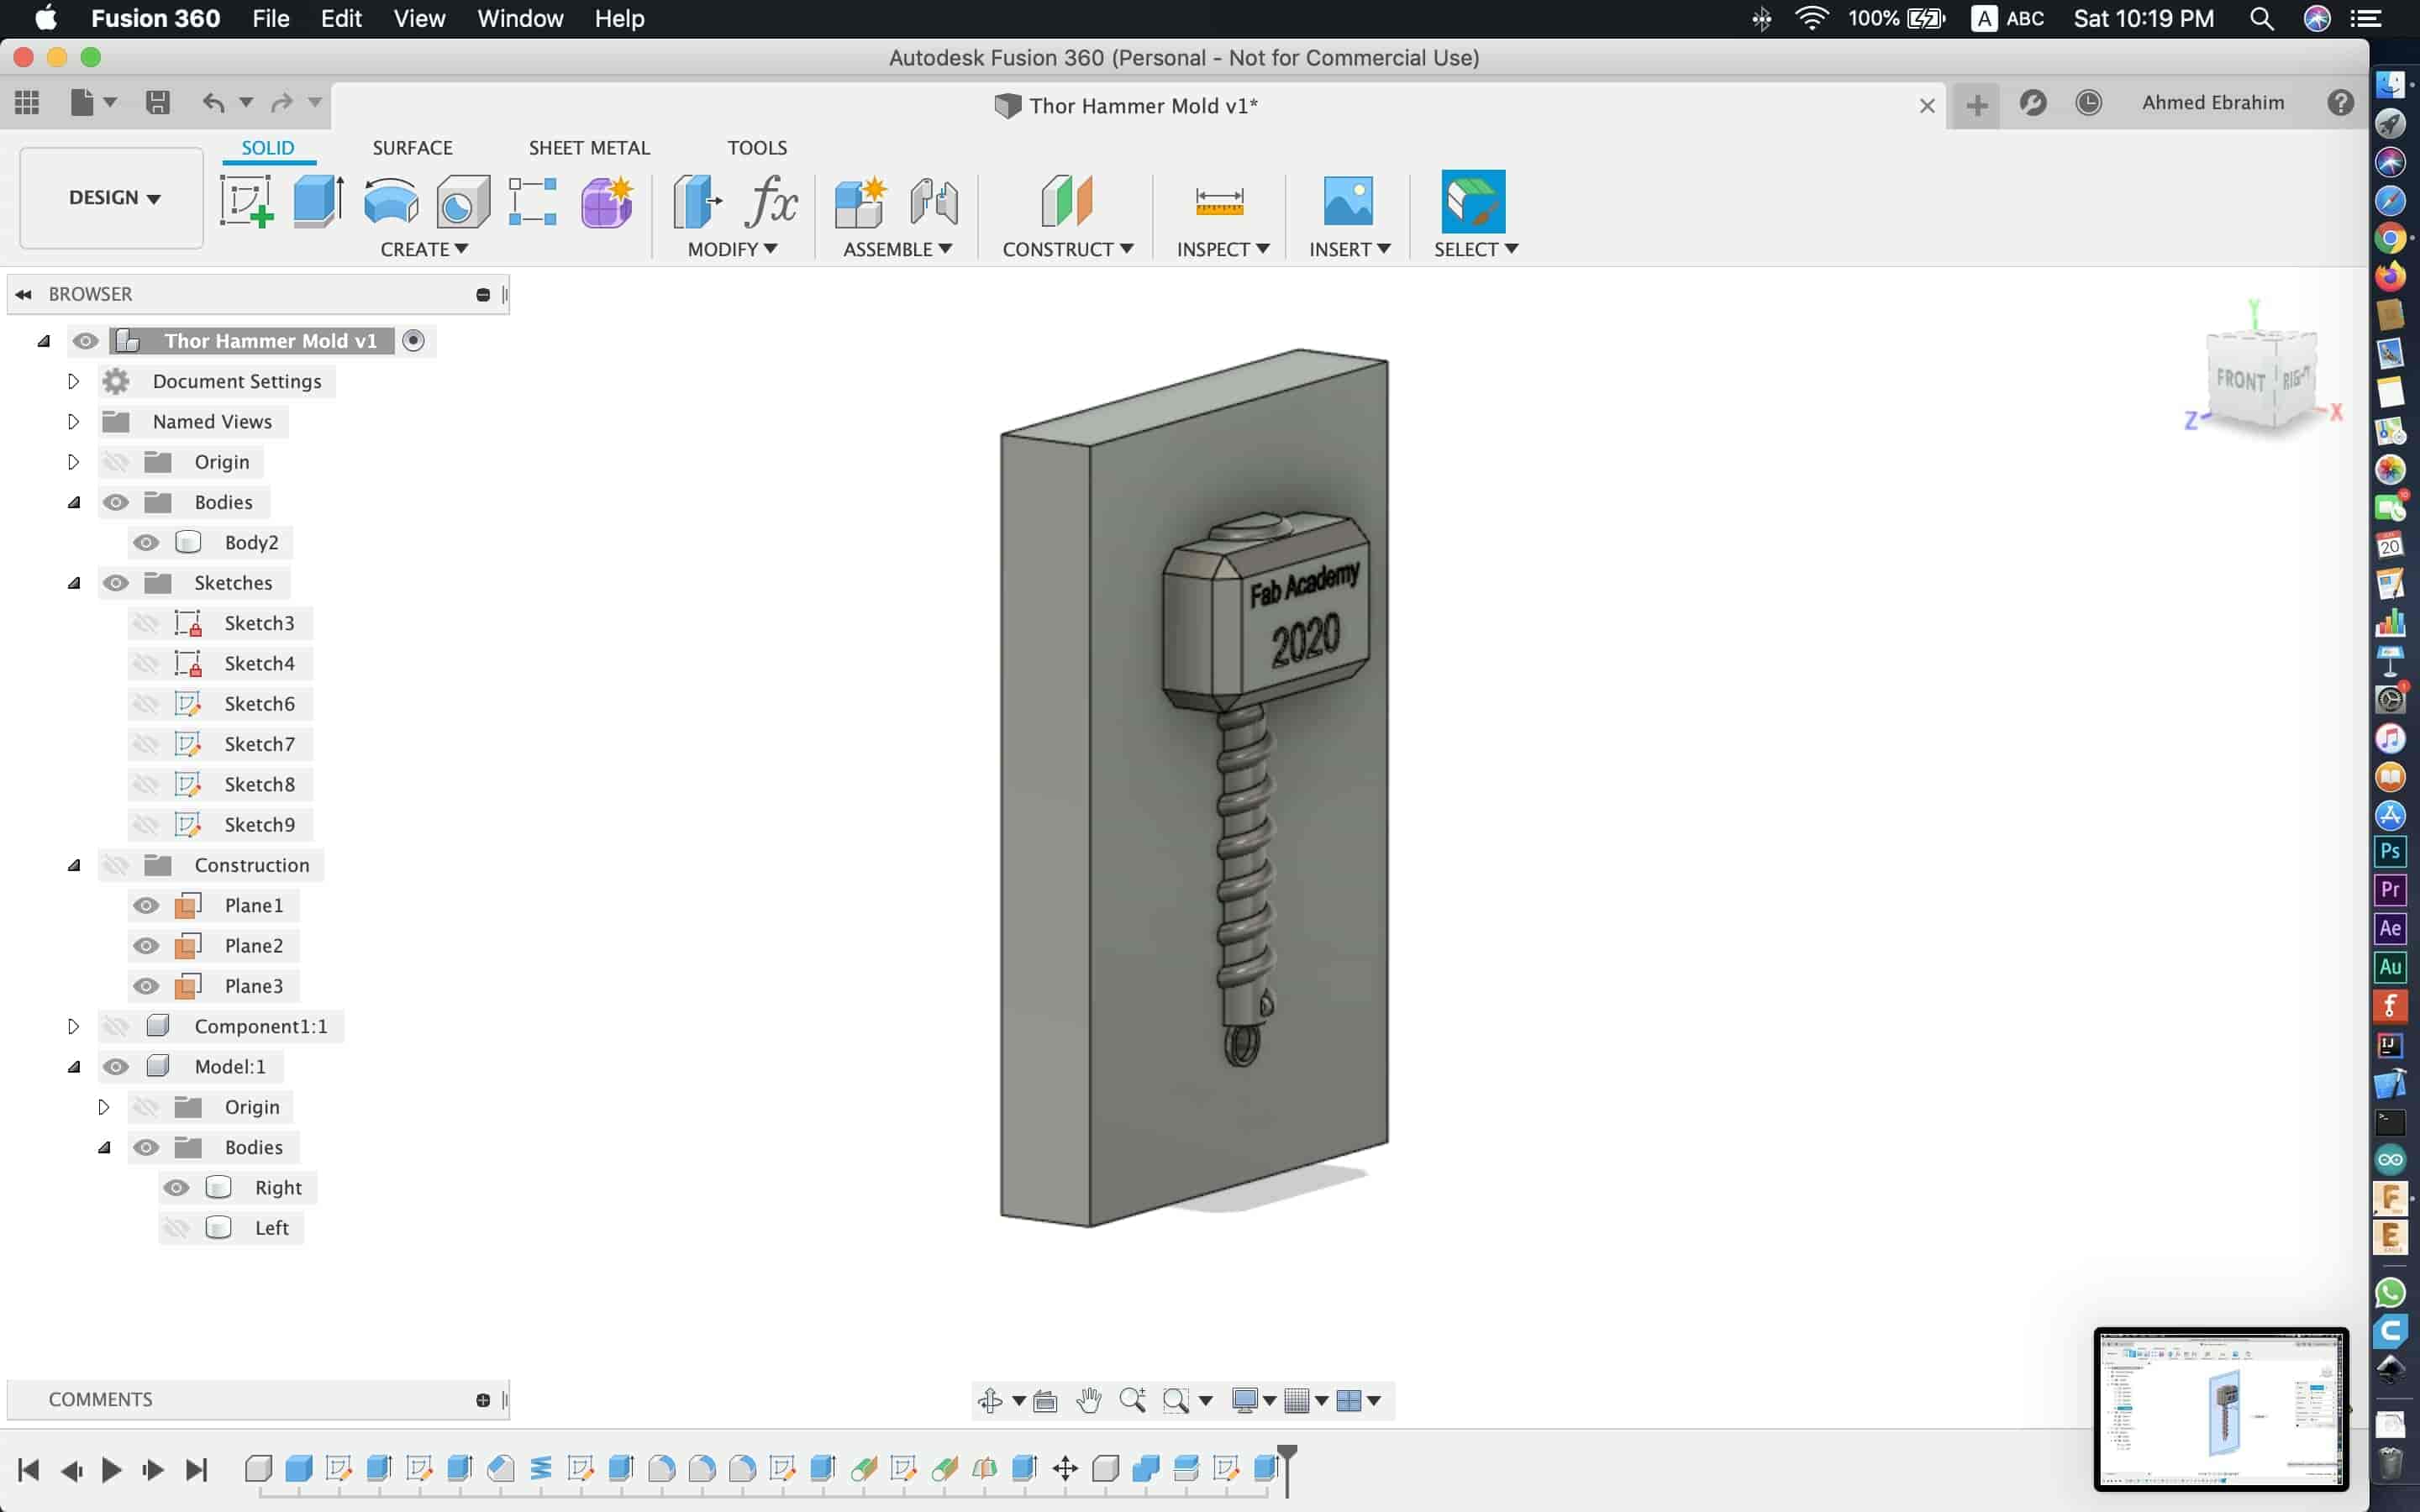This screenshot has width=2420, height=1512.
Task: Toggle visibility of Sketch6
Action: (x=146, y=702)
